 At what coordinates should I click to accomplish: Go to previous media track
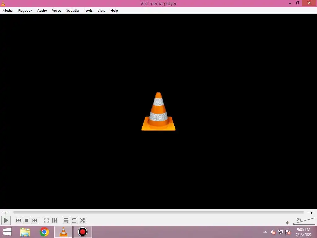click(18, 220)
